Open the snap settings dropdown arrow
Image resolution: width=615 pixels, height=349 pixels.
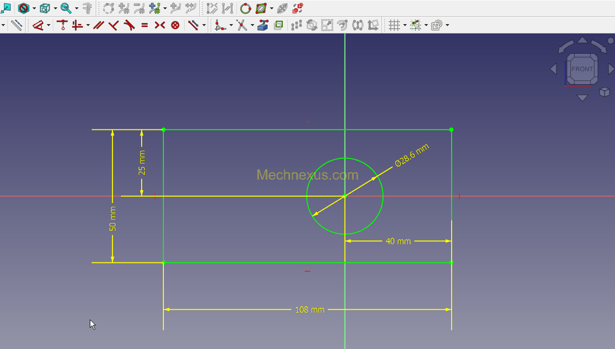click(x=426, y=25)
